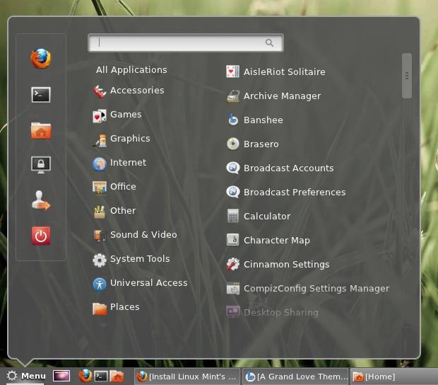This screenshot has width=438, height=385.
Task: Show the System Tools category
Action: point(139,259)
